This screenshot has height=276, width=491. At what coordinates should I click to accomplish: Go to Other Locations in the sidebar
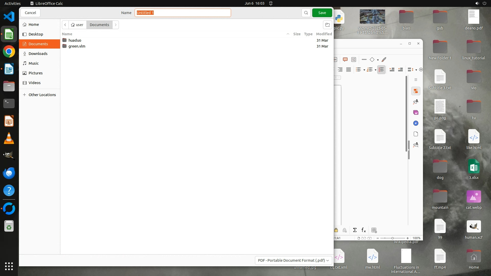42,95
